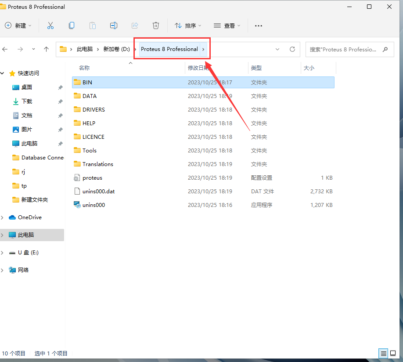Open the 查看 (View) dropdown

[227, 25]
